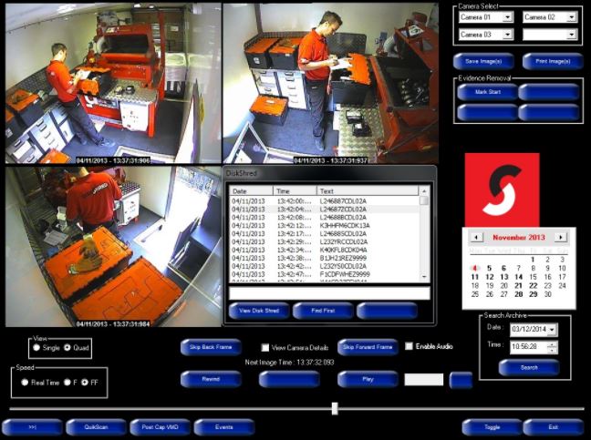The image size is (591, 440).
Task: Click Skip Back Frame
Action: point(211,347)
